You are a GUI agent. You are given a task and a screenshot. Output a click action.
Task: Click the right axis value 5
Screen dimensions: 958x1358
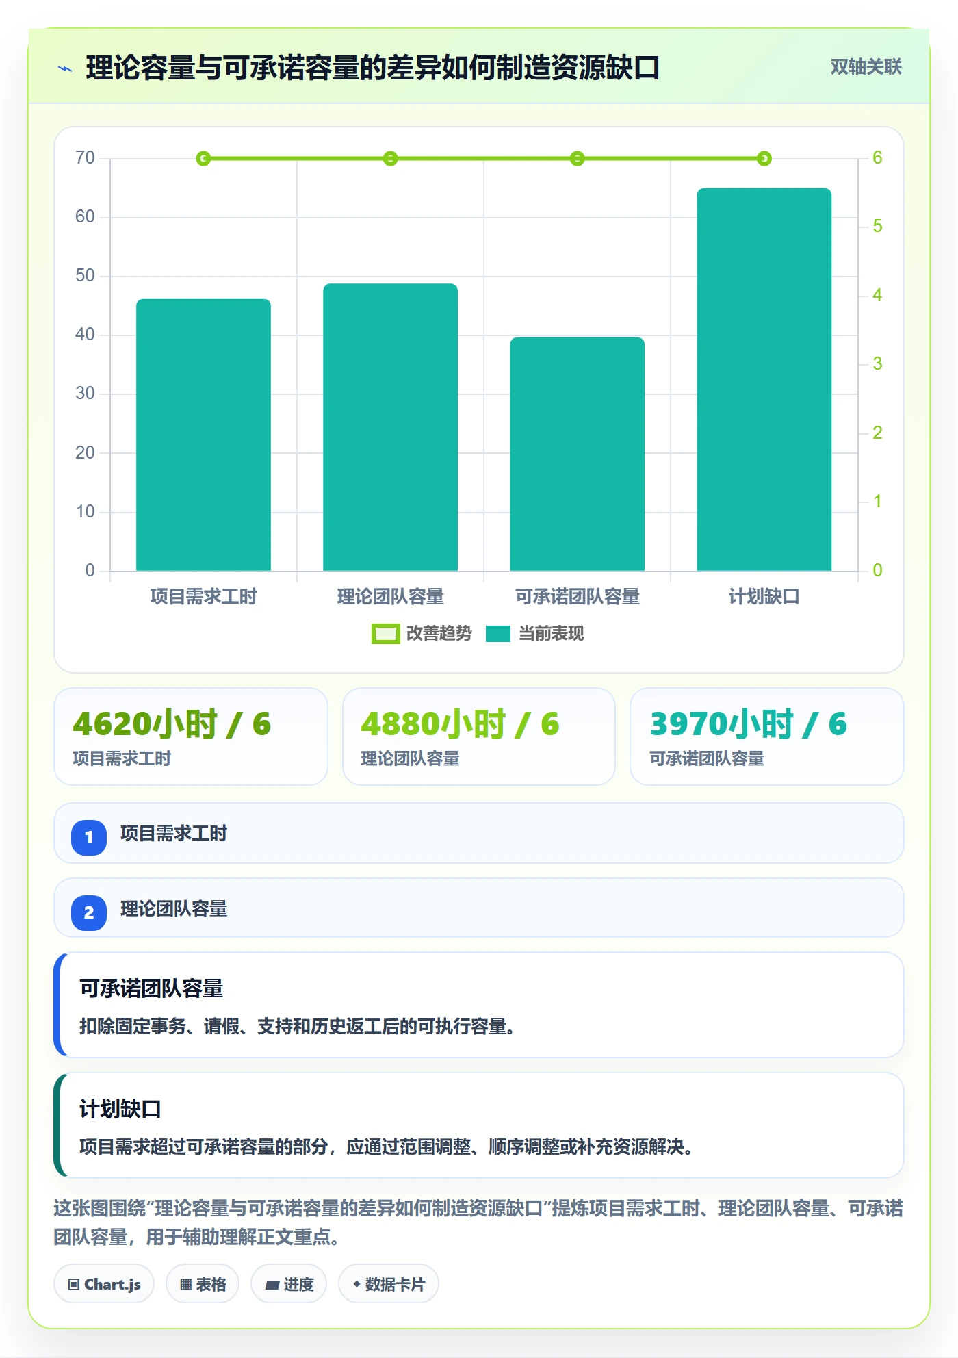[877, 227]
